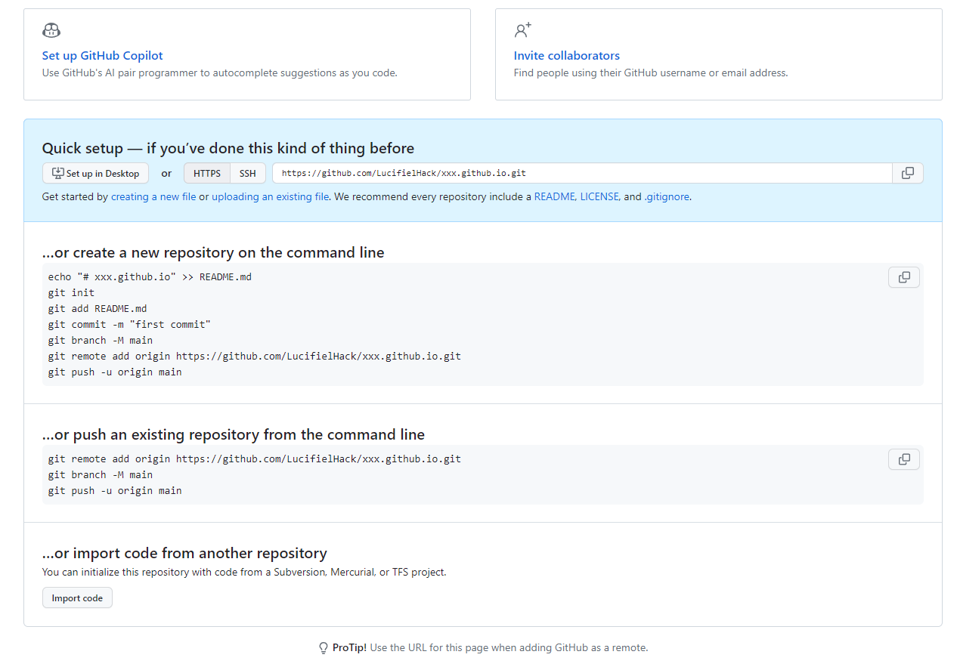
Task: Select the HTTPS protocol option
Action: point(207,173)
